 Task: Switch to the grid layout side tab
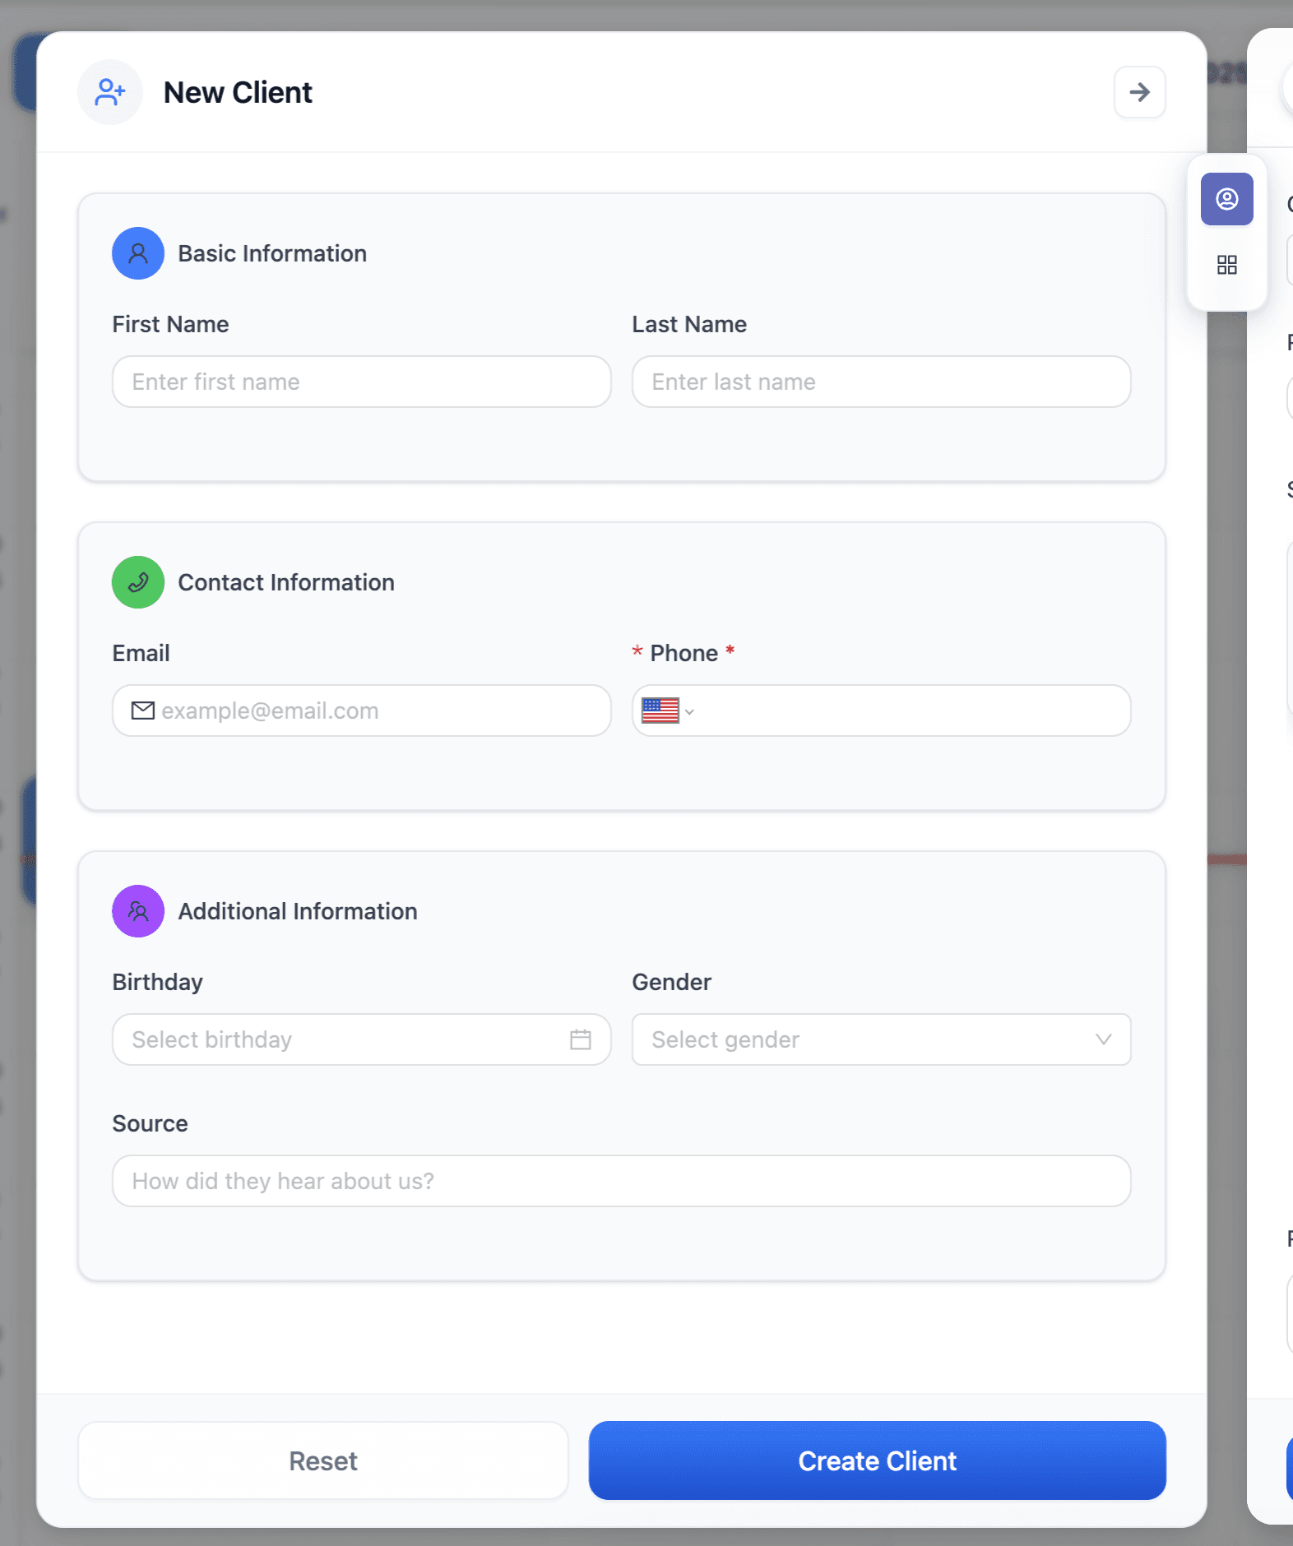[1226, 265]
